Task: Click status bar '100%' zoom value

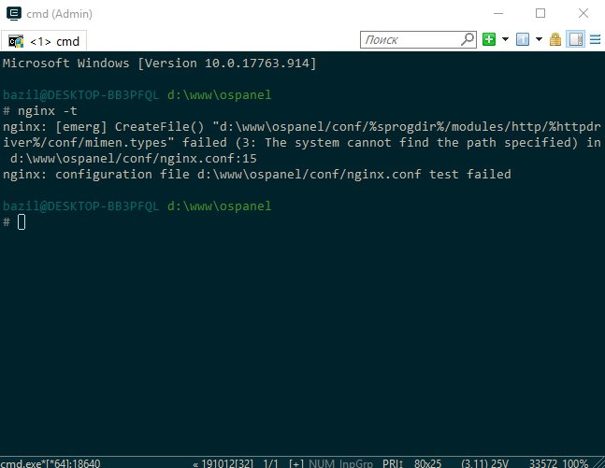Action: 575,463
